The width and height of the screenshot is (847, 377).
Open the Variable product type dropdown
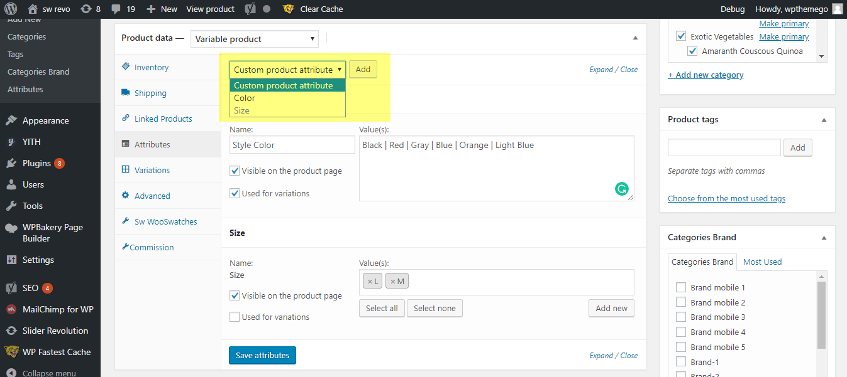pyautogui.click(x=254, y=39)
